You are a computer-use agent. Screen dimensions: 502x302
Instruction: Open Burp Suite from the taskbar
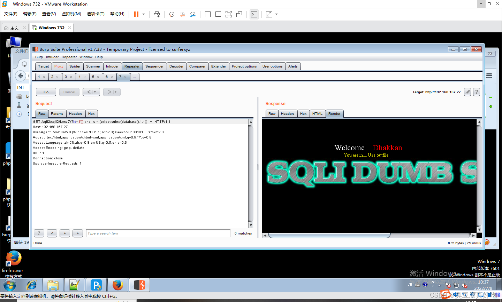[139, 285]
